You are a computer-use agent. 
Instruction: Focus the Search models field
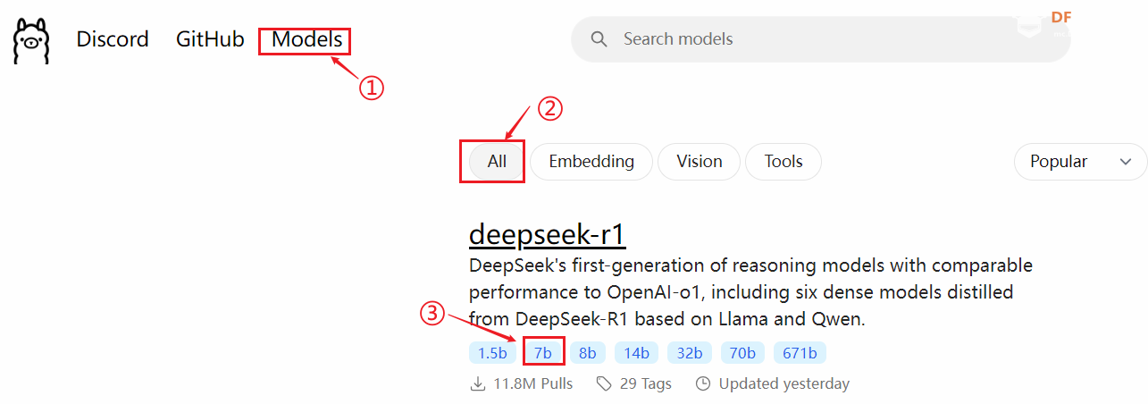point(820,39)
